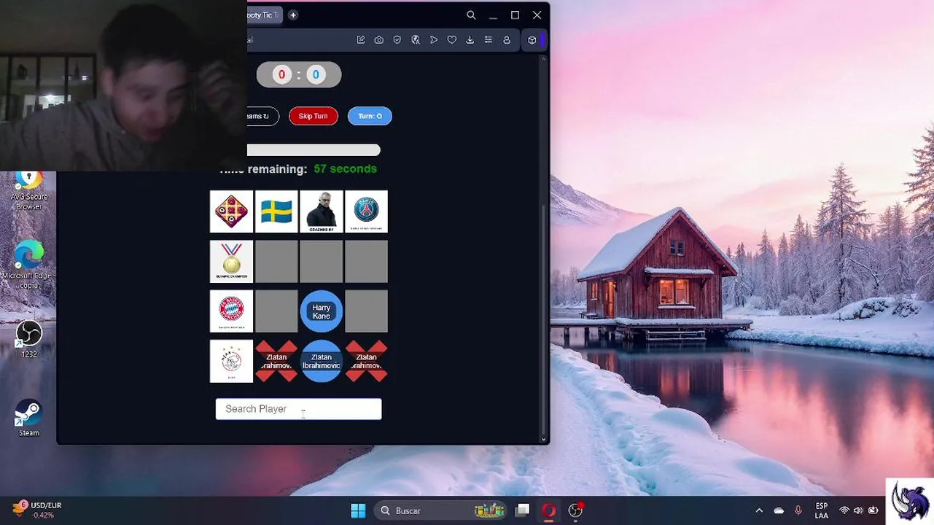The width and height of the screenshot is (934, 525).
Task: Click the Ajax crest row header
Action: coord(232,361)
